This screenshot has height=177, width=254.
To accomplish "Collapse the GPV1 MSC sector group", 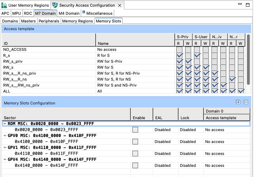I will [5, 148].
